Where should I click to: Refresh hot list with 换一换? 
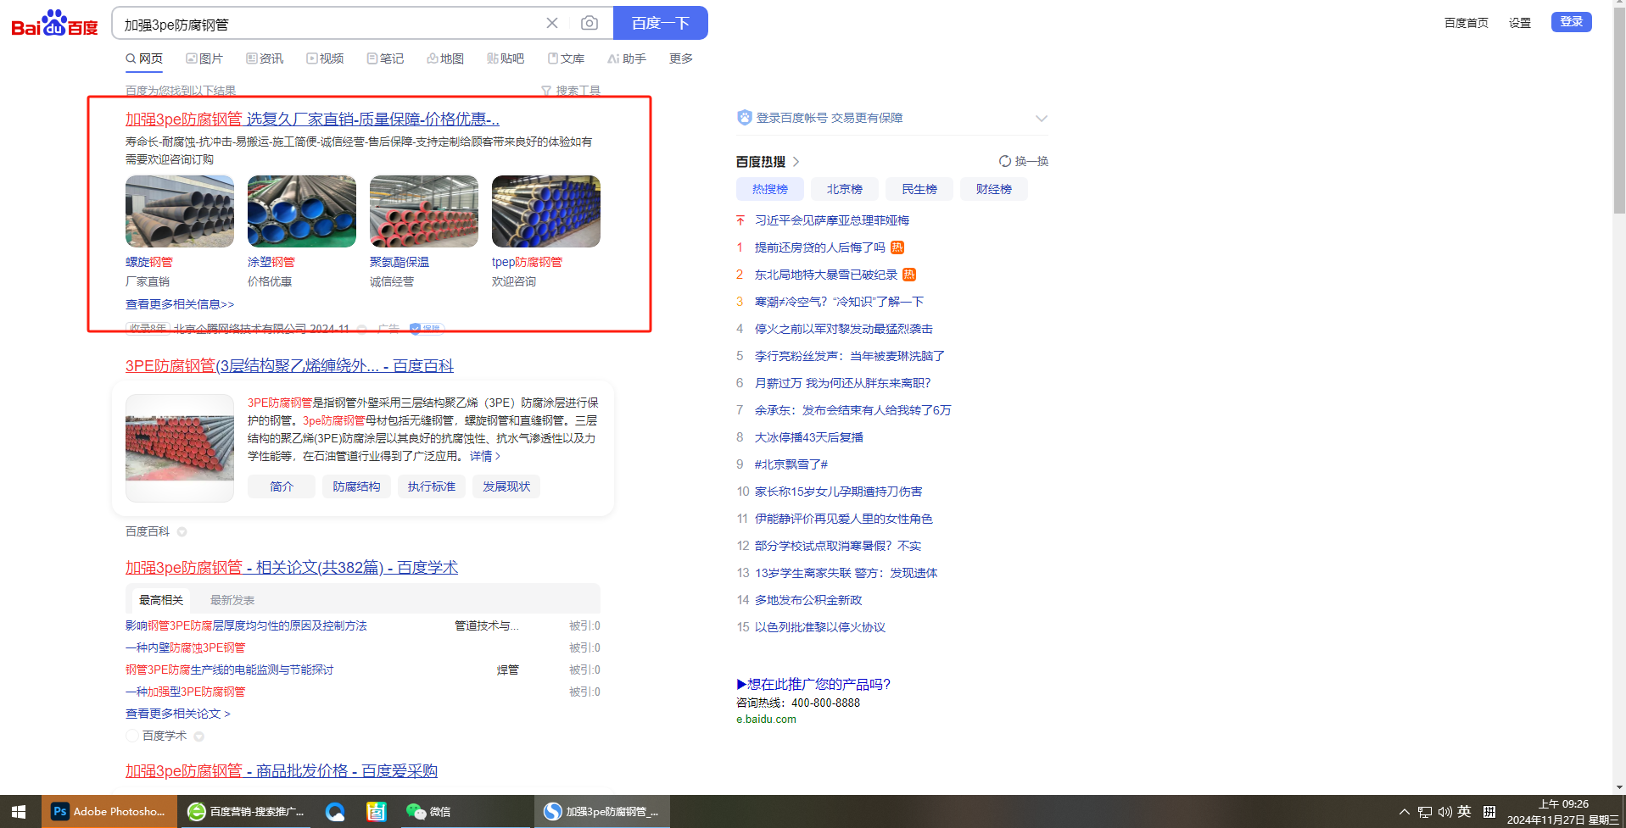[x=1024, y=161]
